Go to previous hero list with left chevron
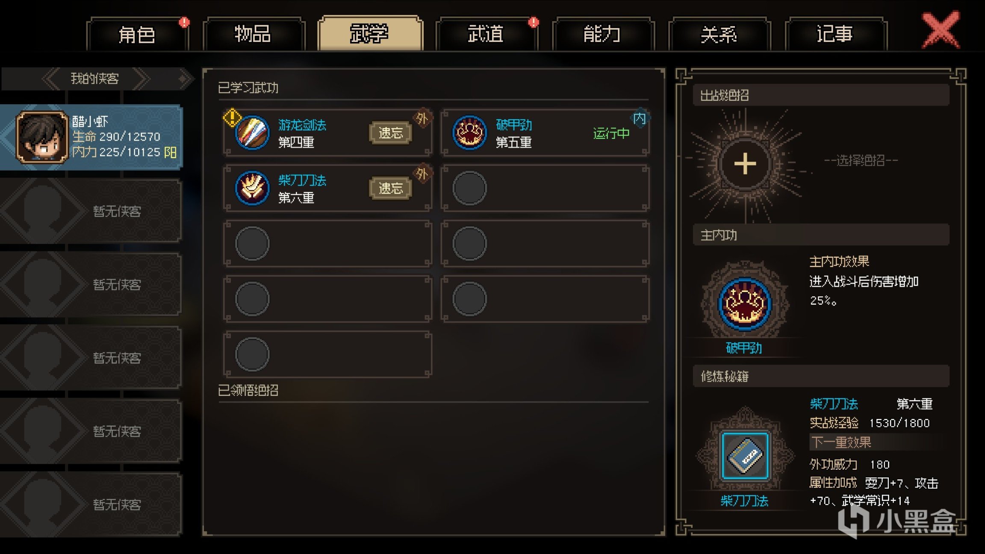The image size is (985, 554). [51, 79]
